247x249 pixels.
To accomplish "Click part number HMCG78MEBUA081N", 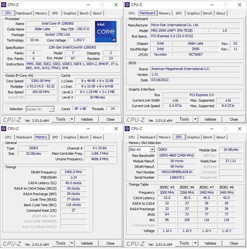I will [177, 172].
